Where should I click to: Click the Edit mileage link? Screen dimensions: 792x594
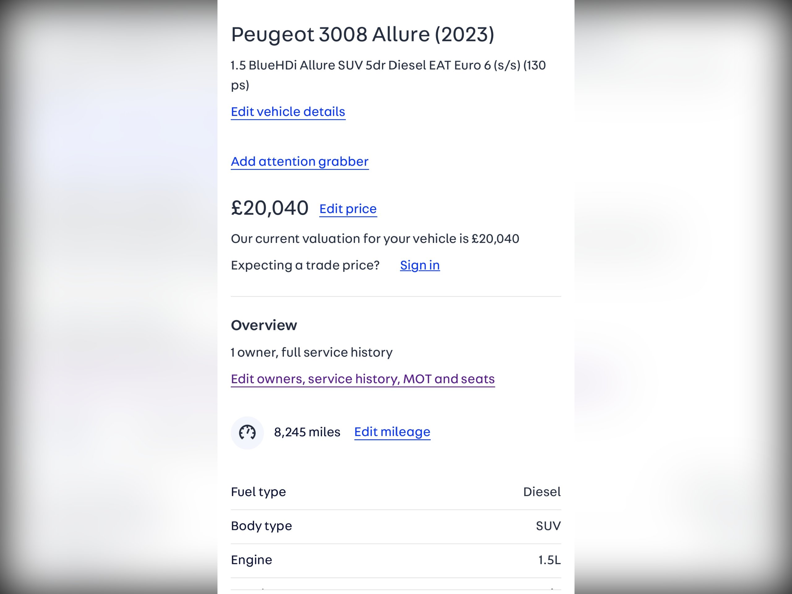coord(392,432)
